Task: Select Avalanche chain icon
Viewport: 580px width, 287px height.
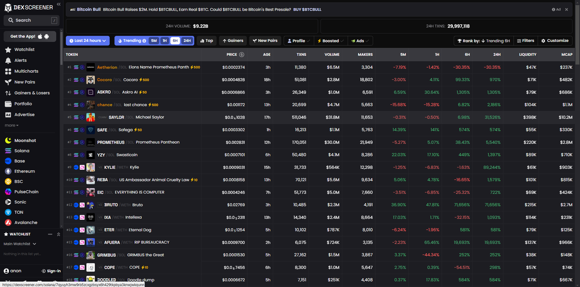Action: coord(8,222)
